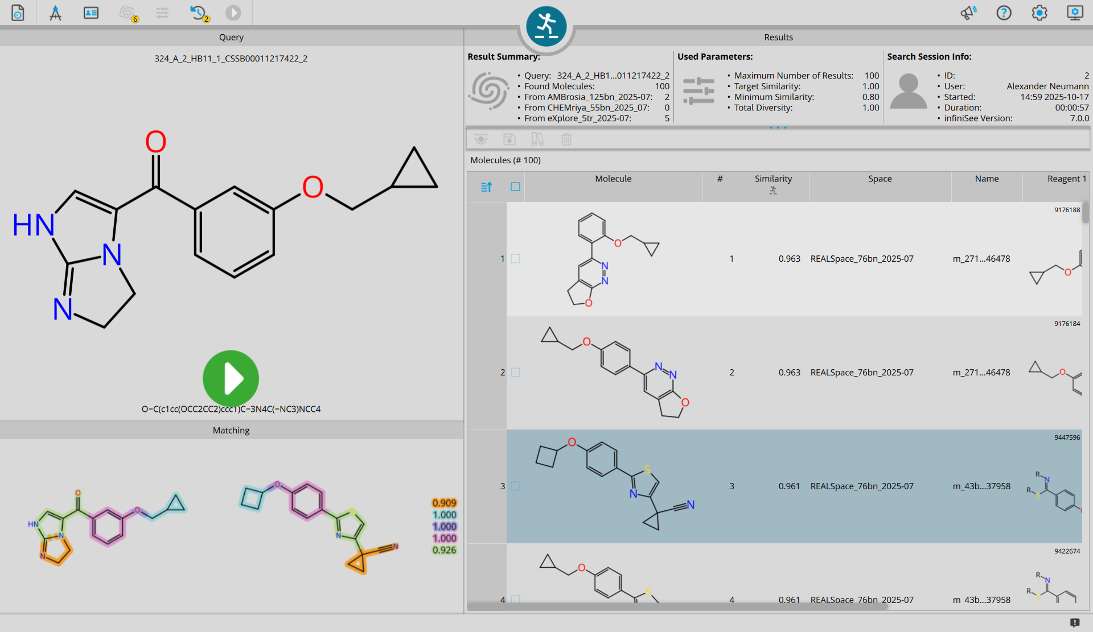Open help via question mark icon
The width and height of the screenshot is (1093, 632).
[1004, 13]
